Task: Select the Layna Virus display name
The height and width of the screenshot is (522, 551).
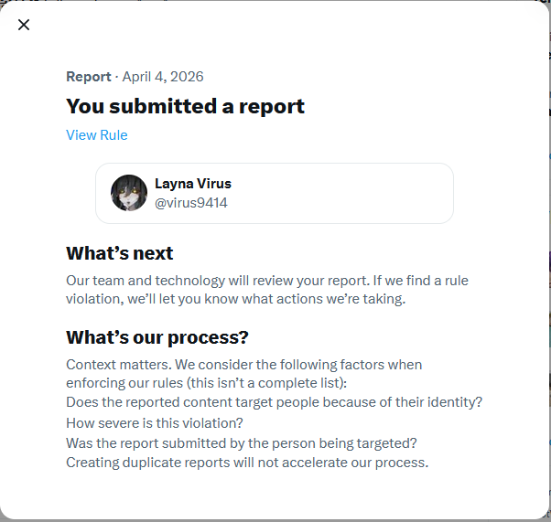Action: 193,184
